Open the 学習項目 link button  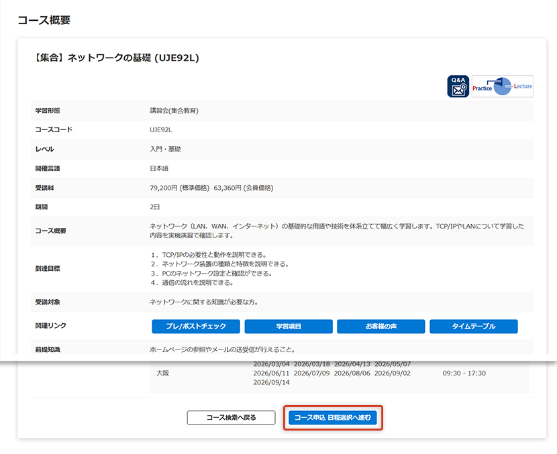coord(289,327)
